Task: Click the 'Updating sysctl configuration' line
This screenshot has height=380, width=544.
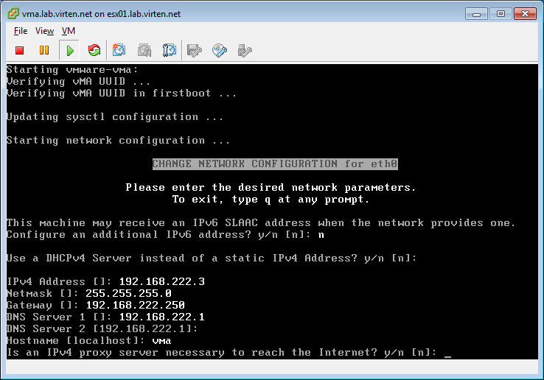Action: 115,117
